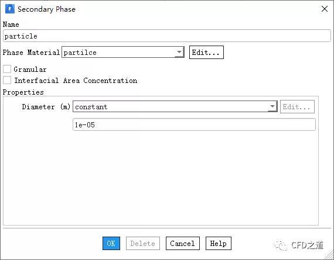Close the Secondary Phase dialog
334x260 pixels.
point(325,9)
